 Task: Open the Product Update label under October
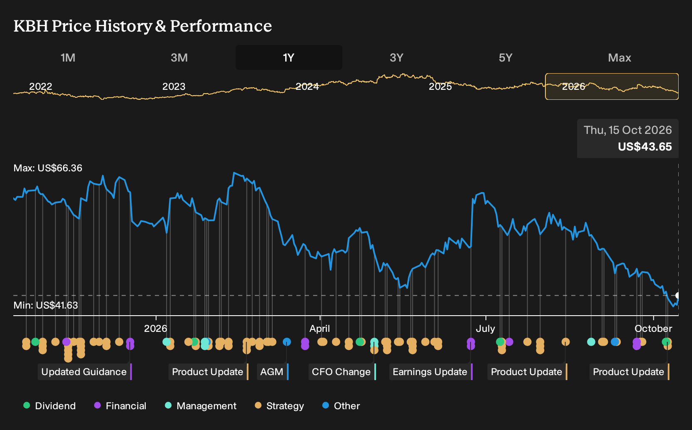pos(630,372)
